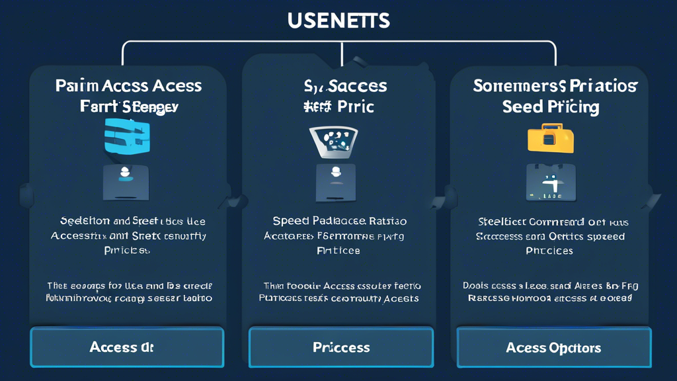This screenshot has width=677, height=381.
Task: Click the "Farrt Stengey" subheading
Action: click(129, 106)
